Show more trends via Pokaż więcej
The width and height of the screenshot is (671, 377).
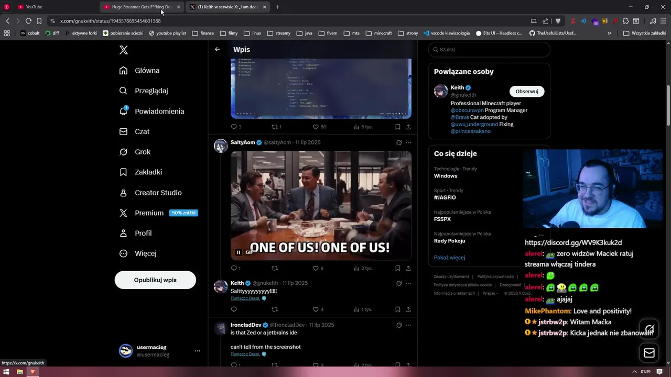(x=449, y=258)
